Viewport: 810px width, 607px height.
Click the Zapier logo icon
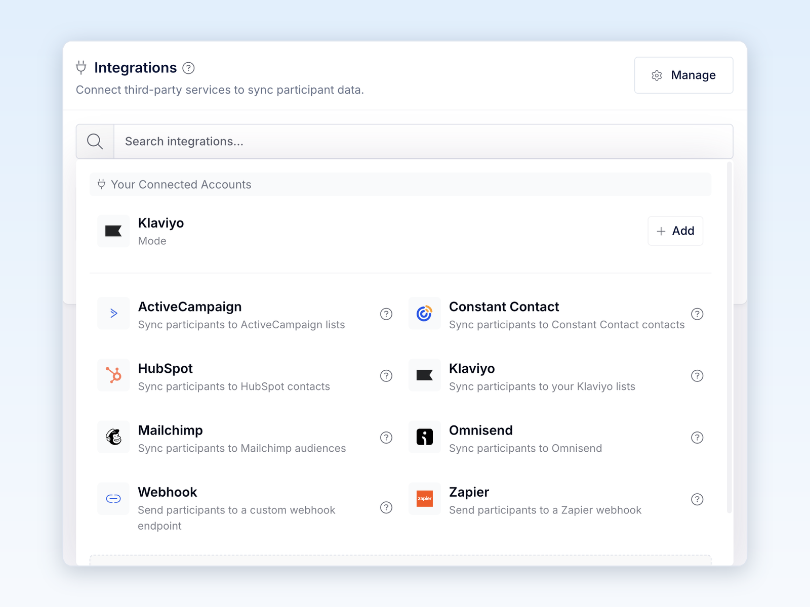coord(424,498)
